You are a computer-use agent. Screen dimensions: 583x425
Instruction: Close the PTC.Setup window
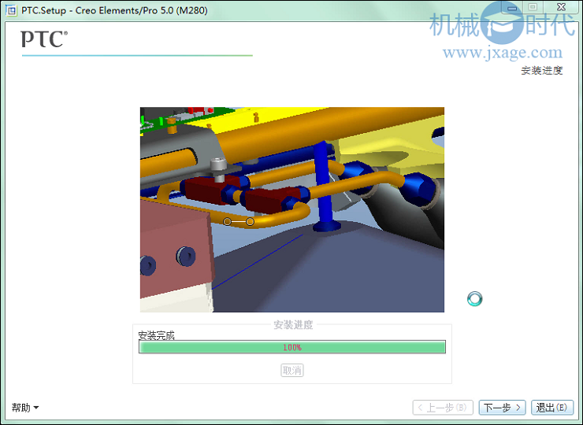point(562,7)
